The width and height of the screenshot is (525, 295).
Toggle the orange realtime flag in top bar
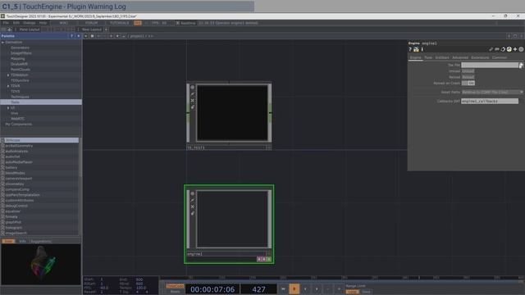click(138, 23)
